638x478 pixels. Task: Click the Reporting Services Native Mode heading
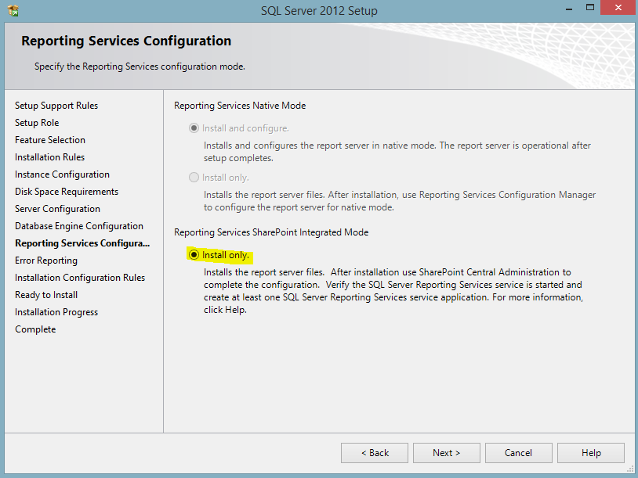[240, 106]
